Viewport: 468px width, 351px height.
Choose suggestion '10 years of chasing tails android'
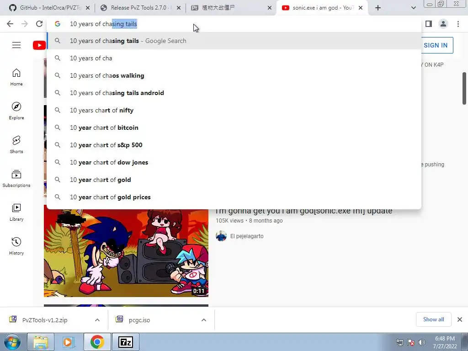(x=234, y=93)
